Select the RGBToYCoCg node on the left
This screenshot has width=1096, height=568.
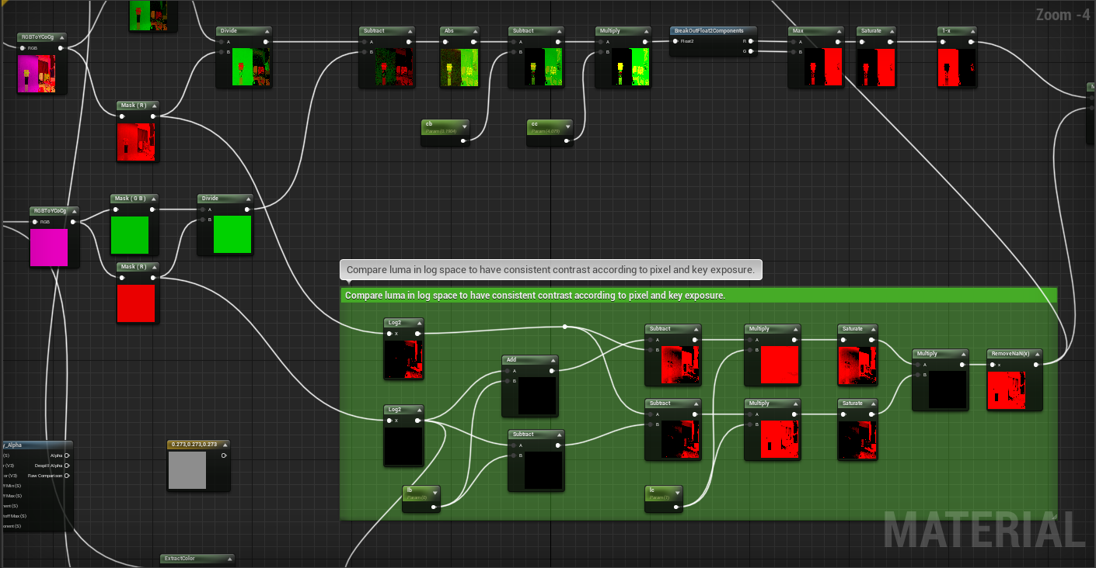point(50,210)
